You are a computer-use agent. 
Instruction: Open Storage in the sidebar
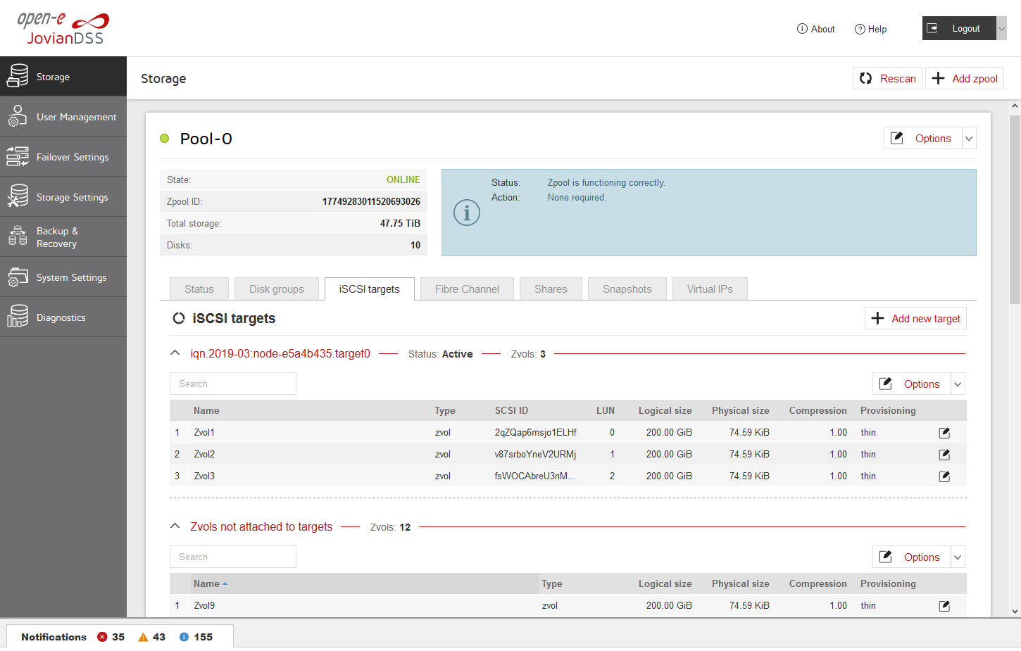[63, 77]
